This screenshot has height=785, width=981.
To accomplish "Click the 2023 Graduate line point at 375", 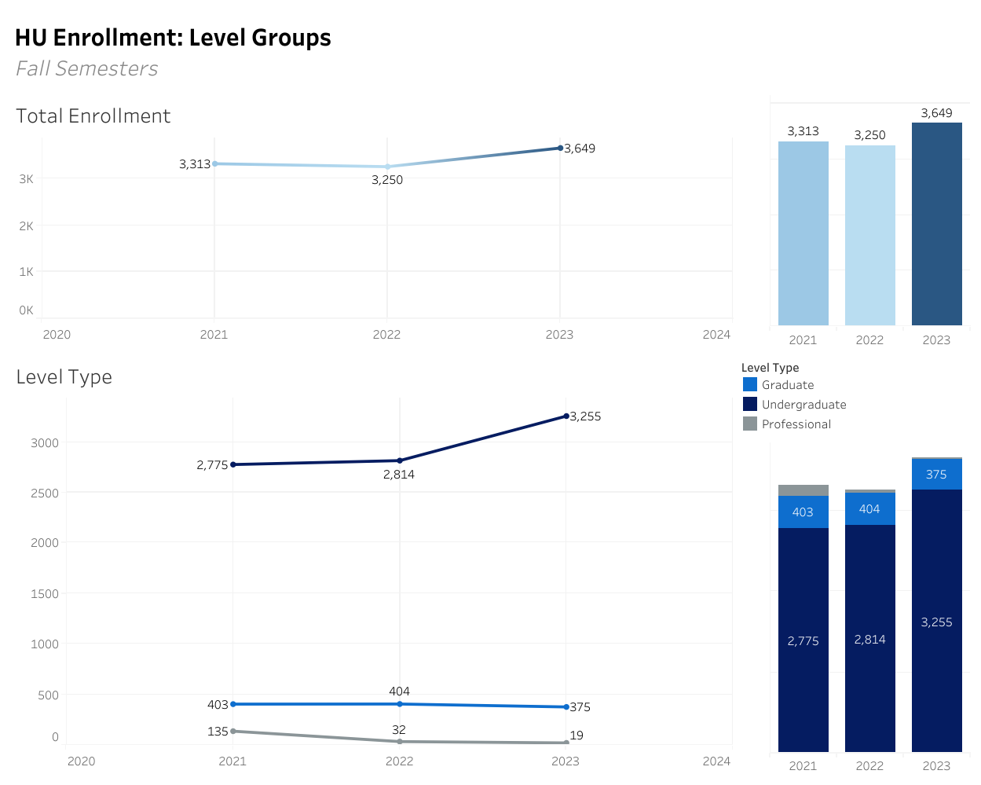I will pyautogui.click(x=566, y=707).
